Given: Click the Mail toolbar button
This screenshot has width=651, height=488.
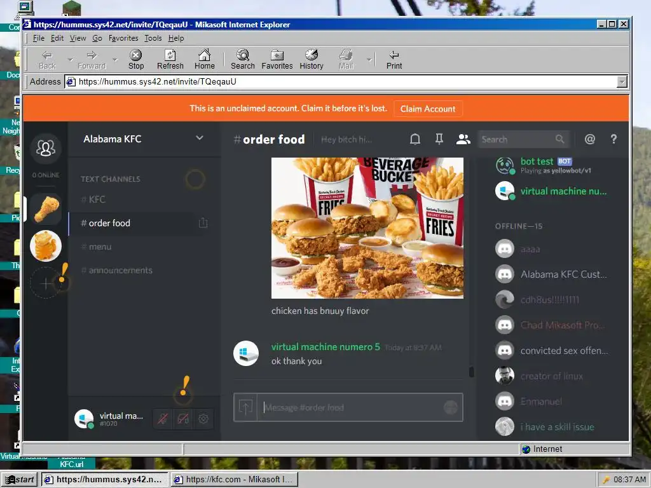Looking at the screenshot, I should [x=346, y=60].
